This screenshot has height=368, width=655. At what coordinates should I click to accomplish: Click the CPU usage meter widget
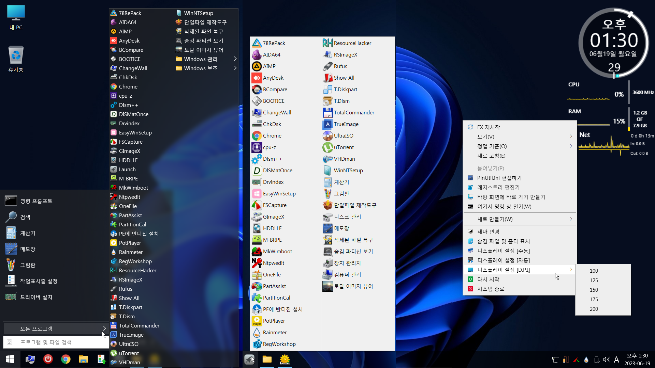click(611, 92)
